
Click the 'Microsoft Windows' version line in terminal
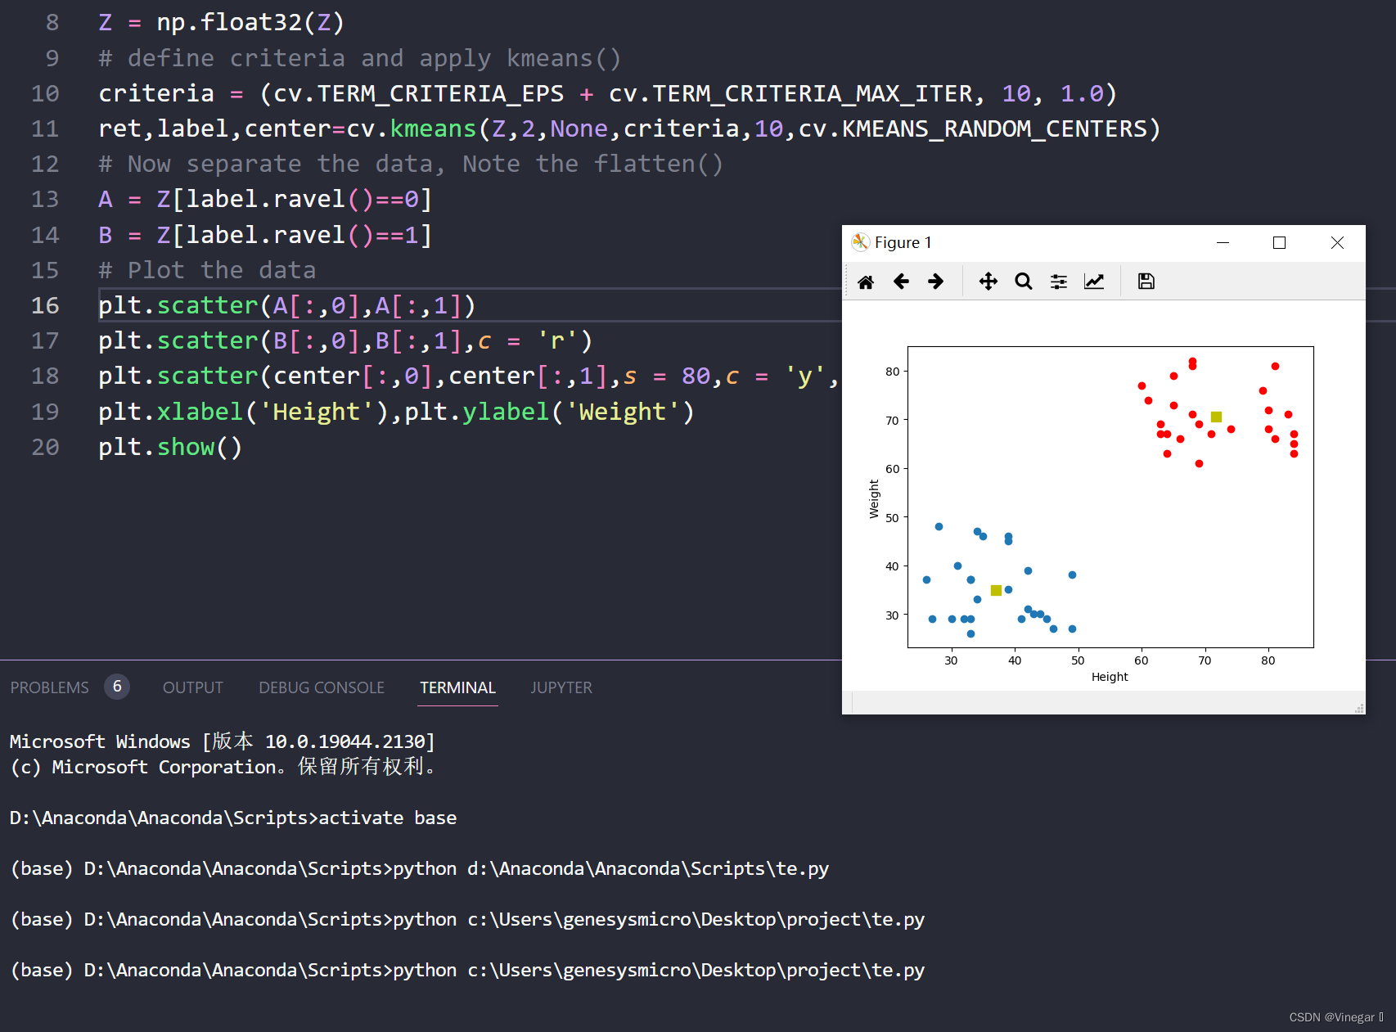point(223,741)
